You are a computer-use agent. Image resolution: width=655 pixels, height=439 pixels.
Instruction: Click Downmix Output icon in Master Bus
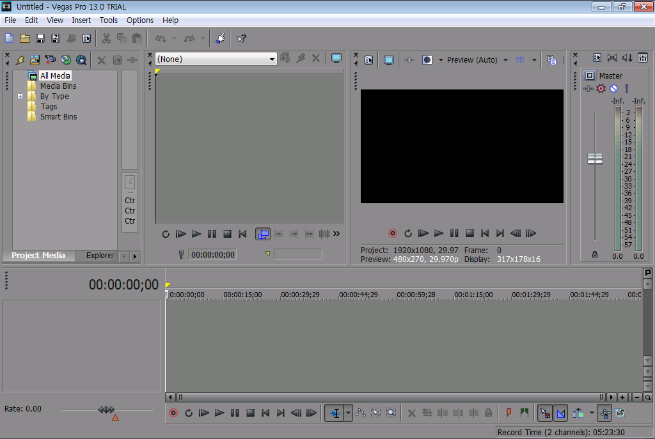[612, 58]
